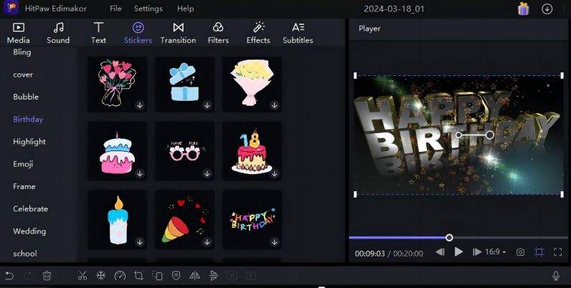Take a snapshot with the camera icon
Screen dimensions: 571x288
pos(520,252)
